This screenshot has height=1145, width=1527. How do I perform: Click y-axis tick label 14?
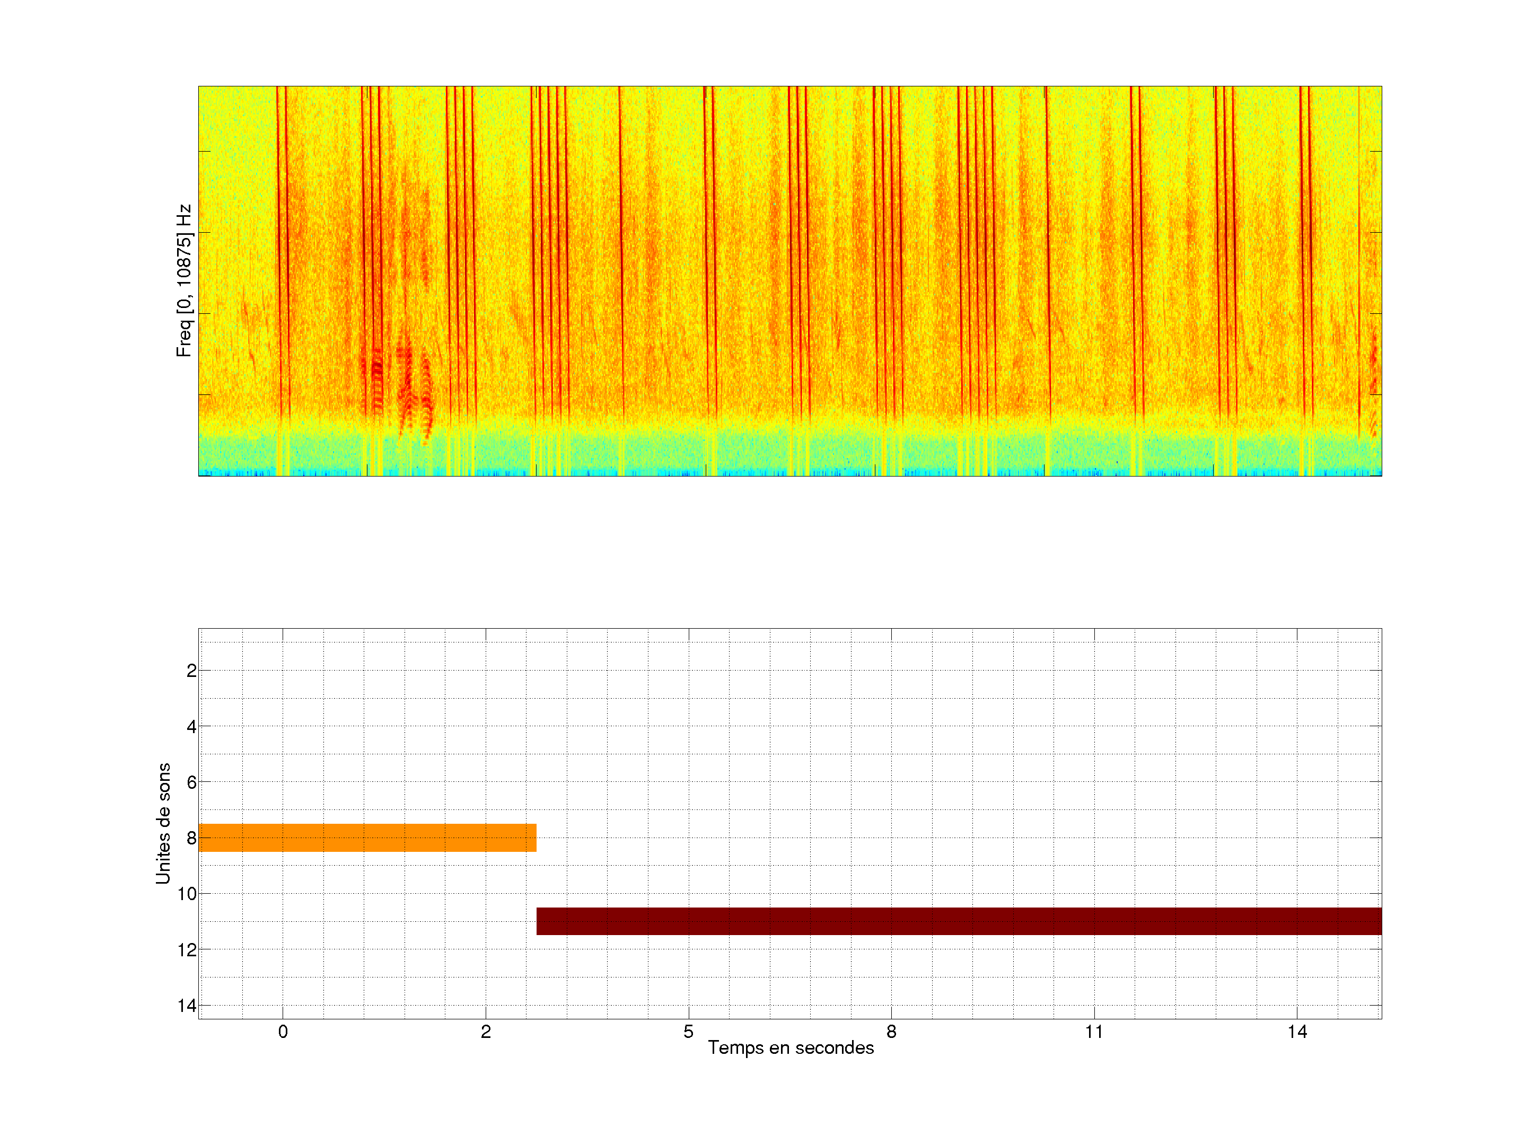[187, 1006]
